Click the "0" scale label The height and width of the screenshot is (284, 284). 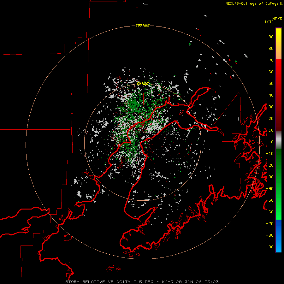pyautogui.click(x=272, y=142)
